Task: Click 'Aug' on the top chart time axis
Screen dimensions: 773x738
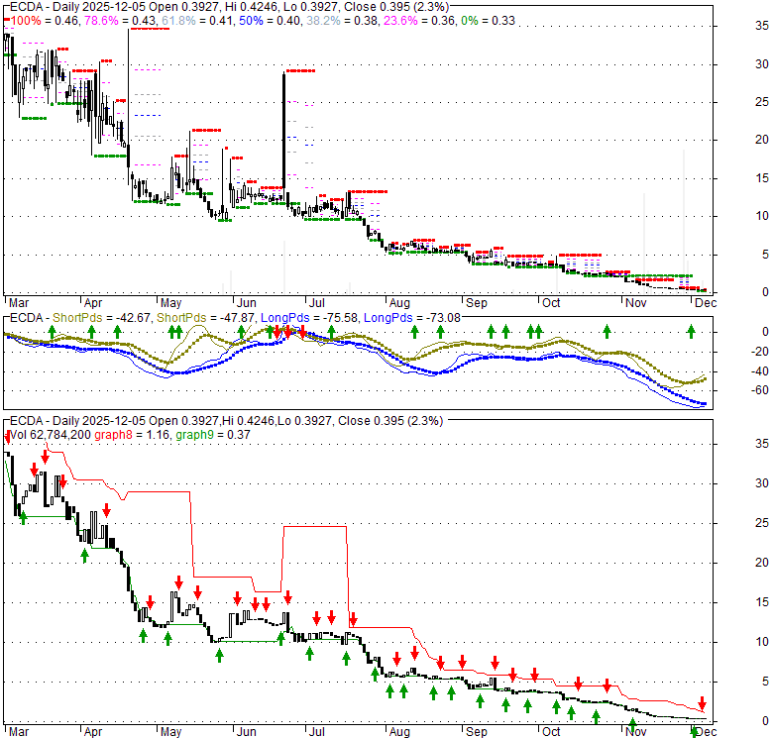Action: coord(399,303)
